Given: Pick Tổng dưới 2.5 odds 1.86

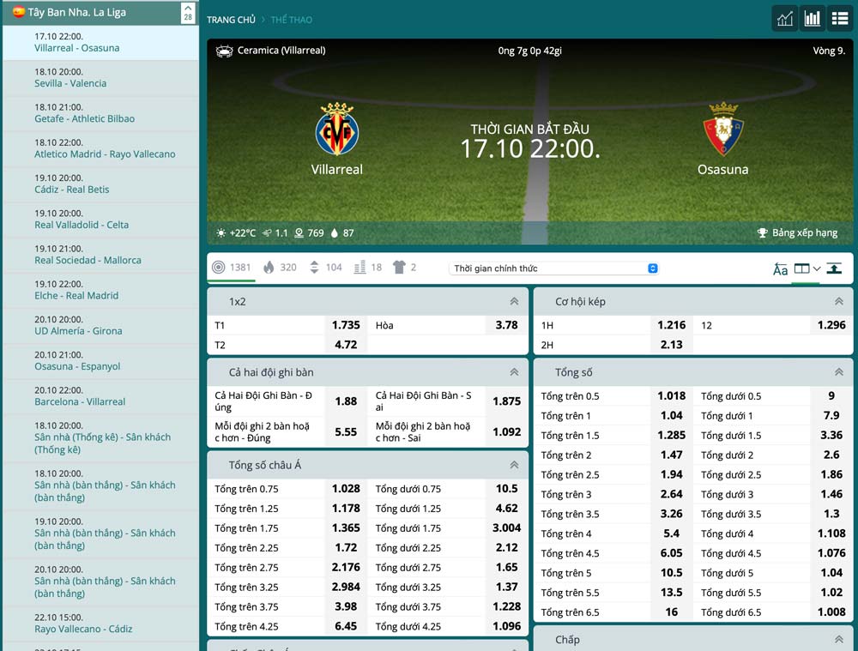Looking at the screenshot, I should coord(831,474).
